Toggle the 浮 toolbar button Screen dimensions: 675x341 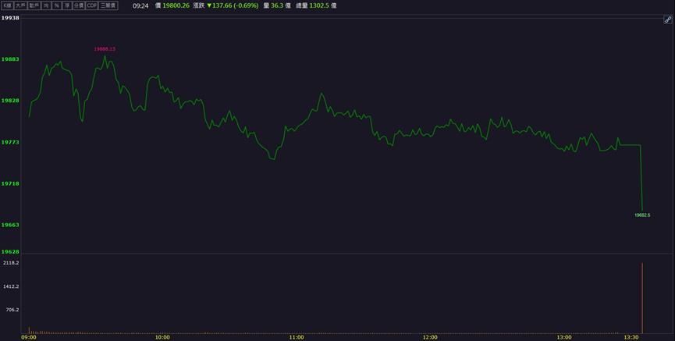(x=67, y=5)
